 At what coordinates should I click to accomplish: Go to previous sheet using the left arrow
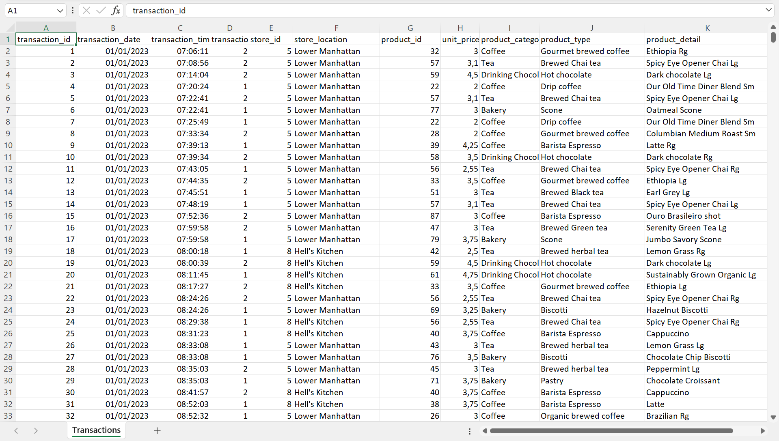tap(16, 431)
